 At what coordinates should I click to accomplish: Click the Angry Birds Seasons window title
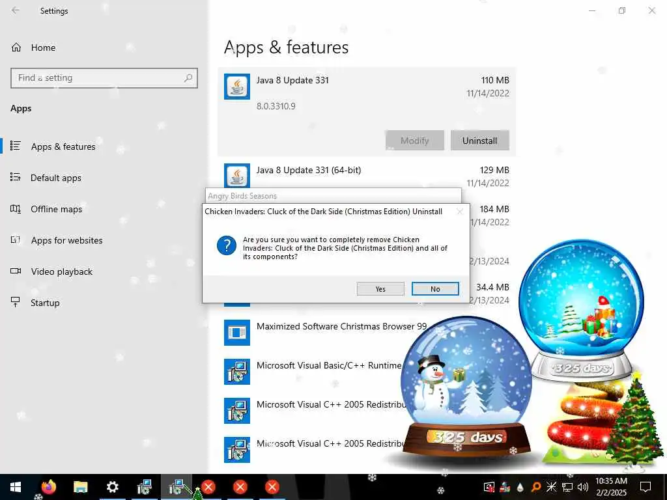pyautogui.click(x=242, y=196)
